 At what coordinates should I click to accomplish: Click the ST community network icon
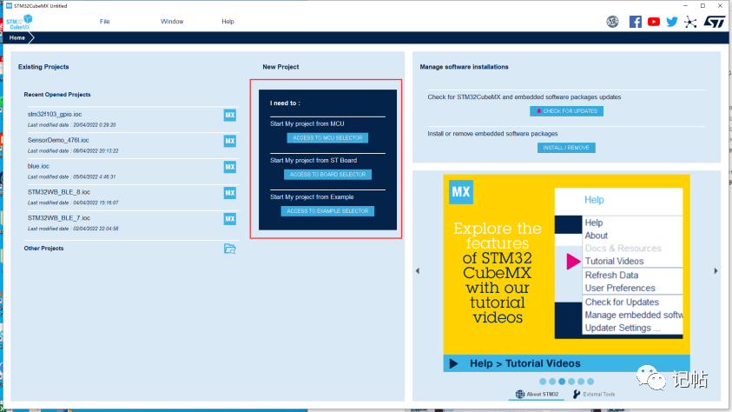click(690, 22)
